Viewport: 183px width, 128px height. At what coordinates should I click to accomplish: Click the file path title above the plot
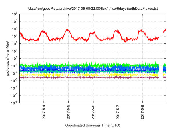(x=93, y=9)
